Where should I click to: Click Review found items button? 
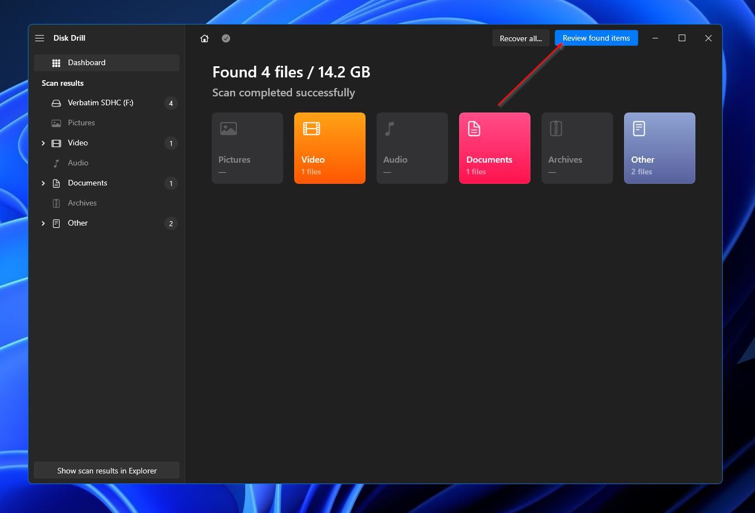pyautogui.click(x=596, y=38)
